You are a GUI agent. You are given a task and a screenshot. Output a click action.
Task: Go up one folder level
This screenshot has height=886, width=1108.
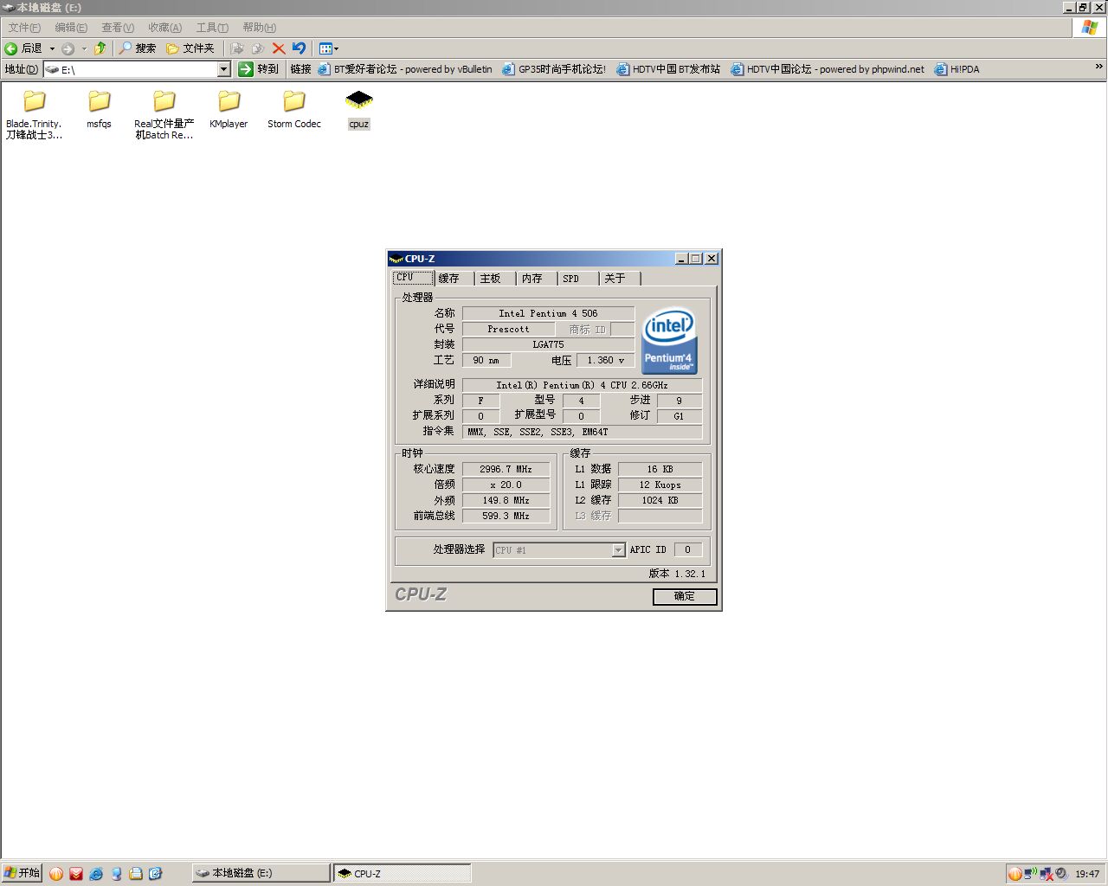pos(100,48)
